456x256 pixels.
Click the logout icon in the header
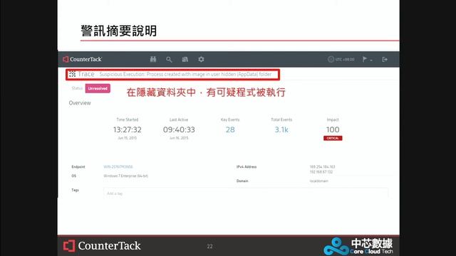pos(385,60)
